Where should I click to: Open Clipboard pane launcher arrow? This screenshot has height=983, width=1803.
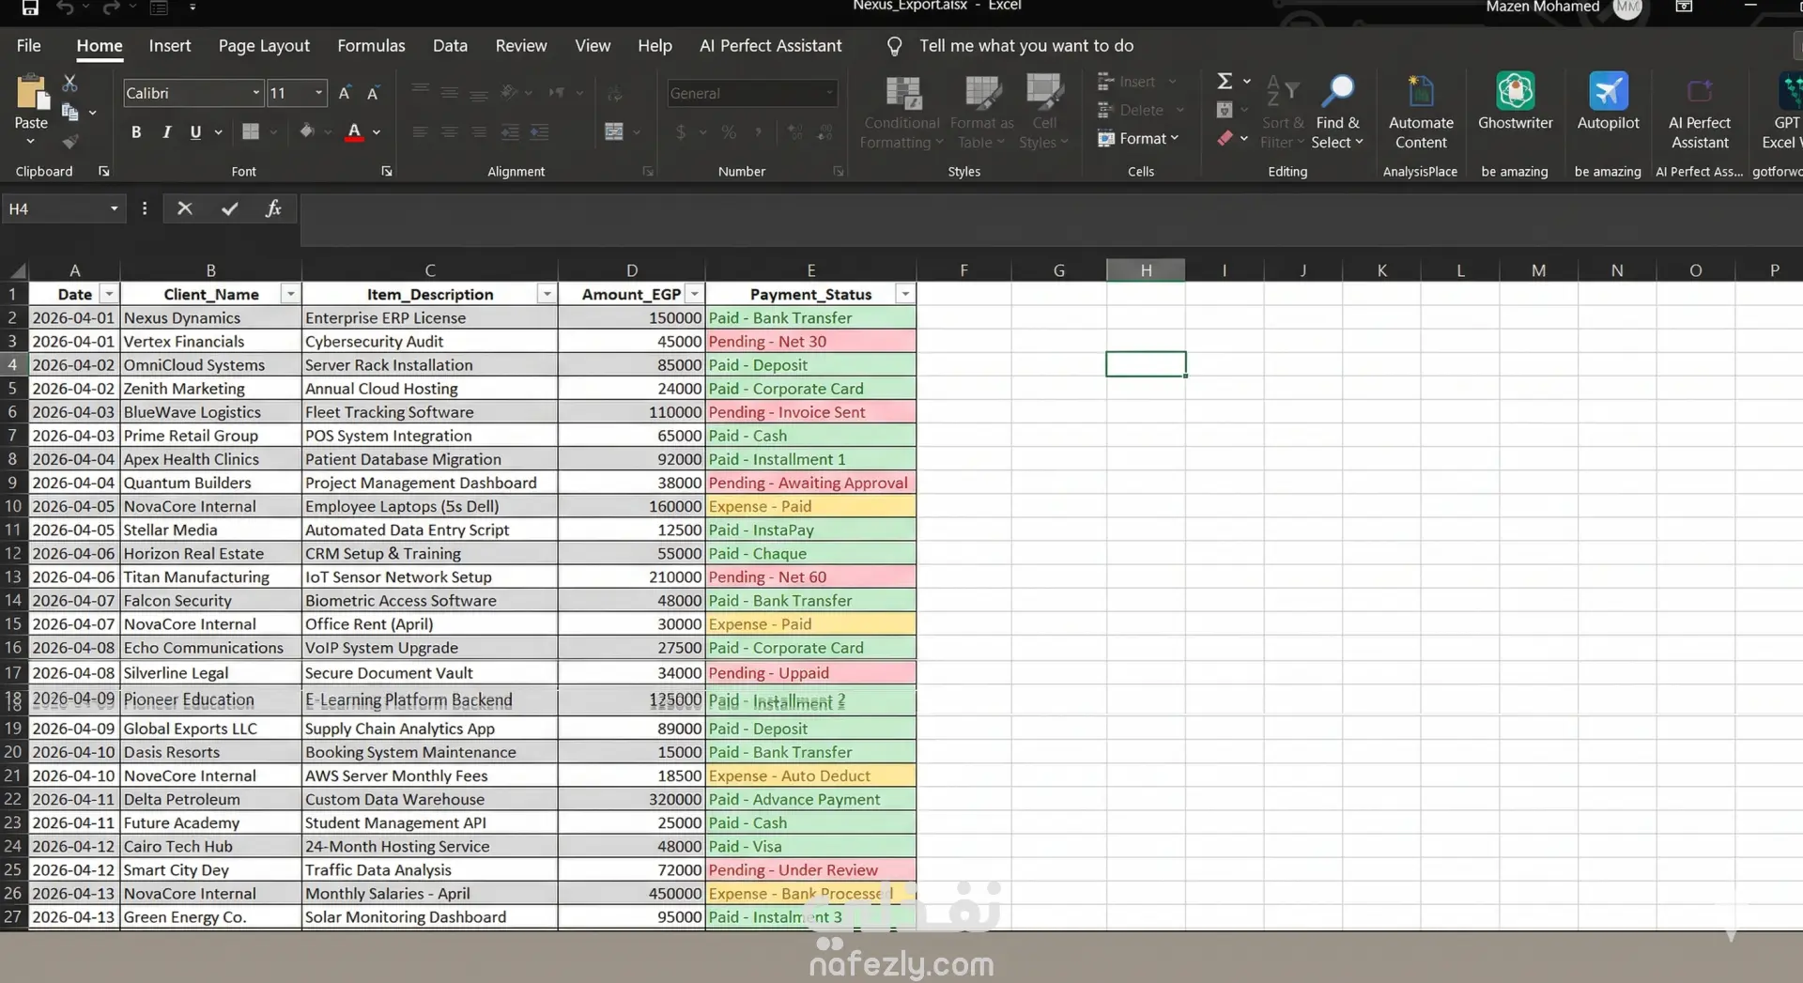point(103,172)
